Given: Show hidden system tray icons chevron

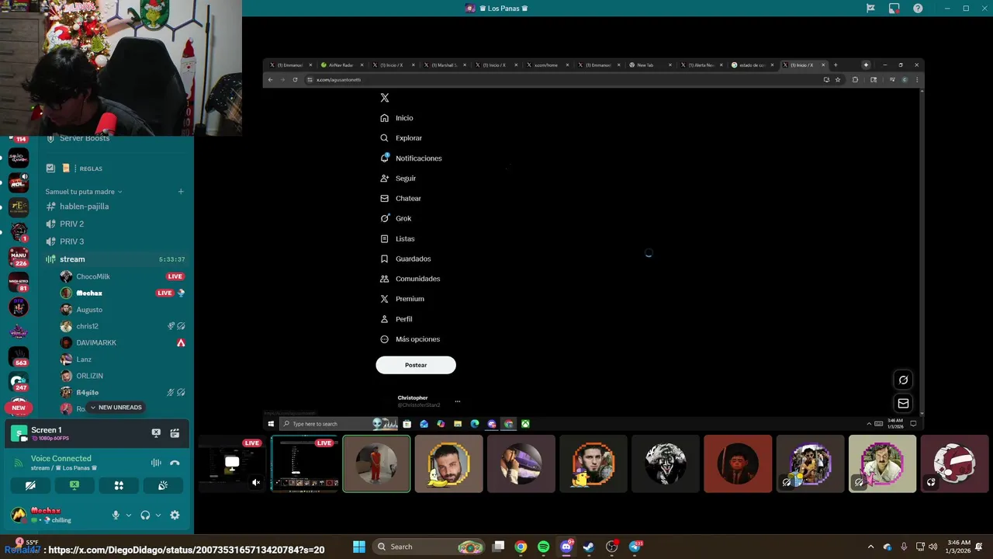Looking at the screenshot, I should pos(870,547).
